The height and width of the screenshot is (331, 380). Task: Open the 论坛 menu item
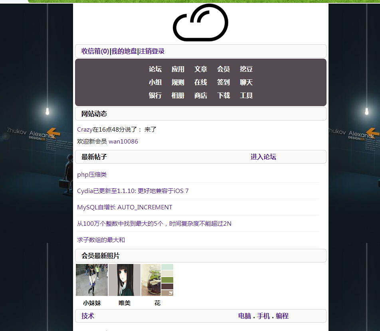point(155,69)
